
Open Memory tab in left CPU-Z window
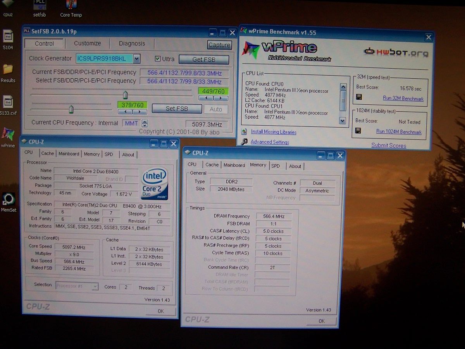(x=92, y=154)
